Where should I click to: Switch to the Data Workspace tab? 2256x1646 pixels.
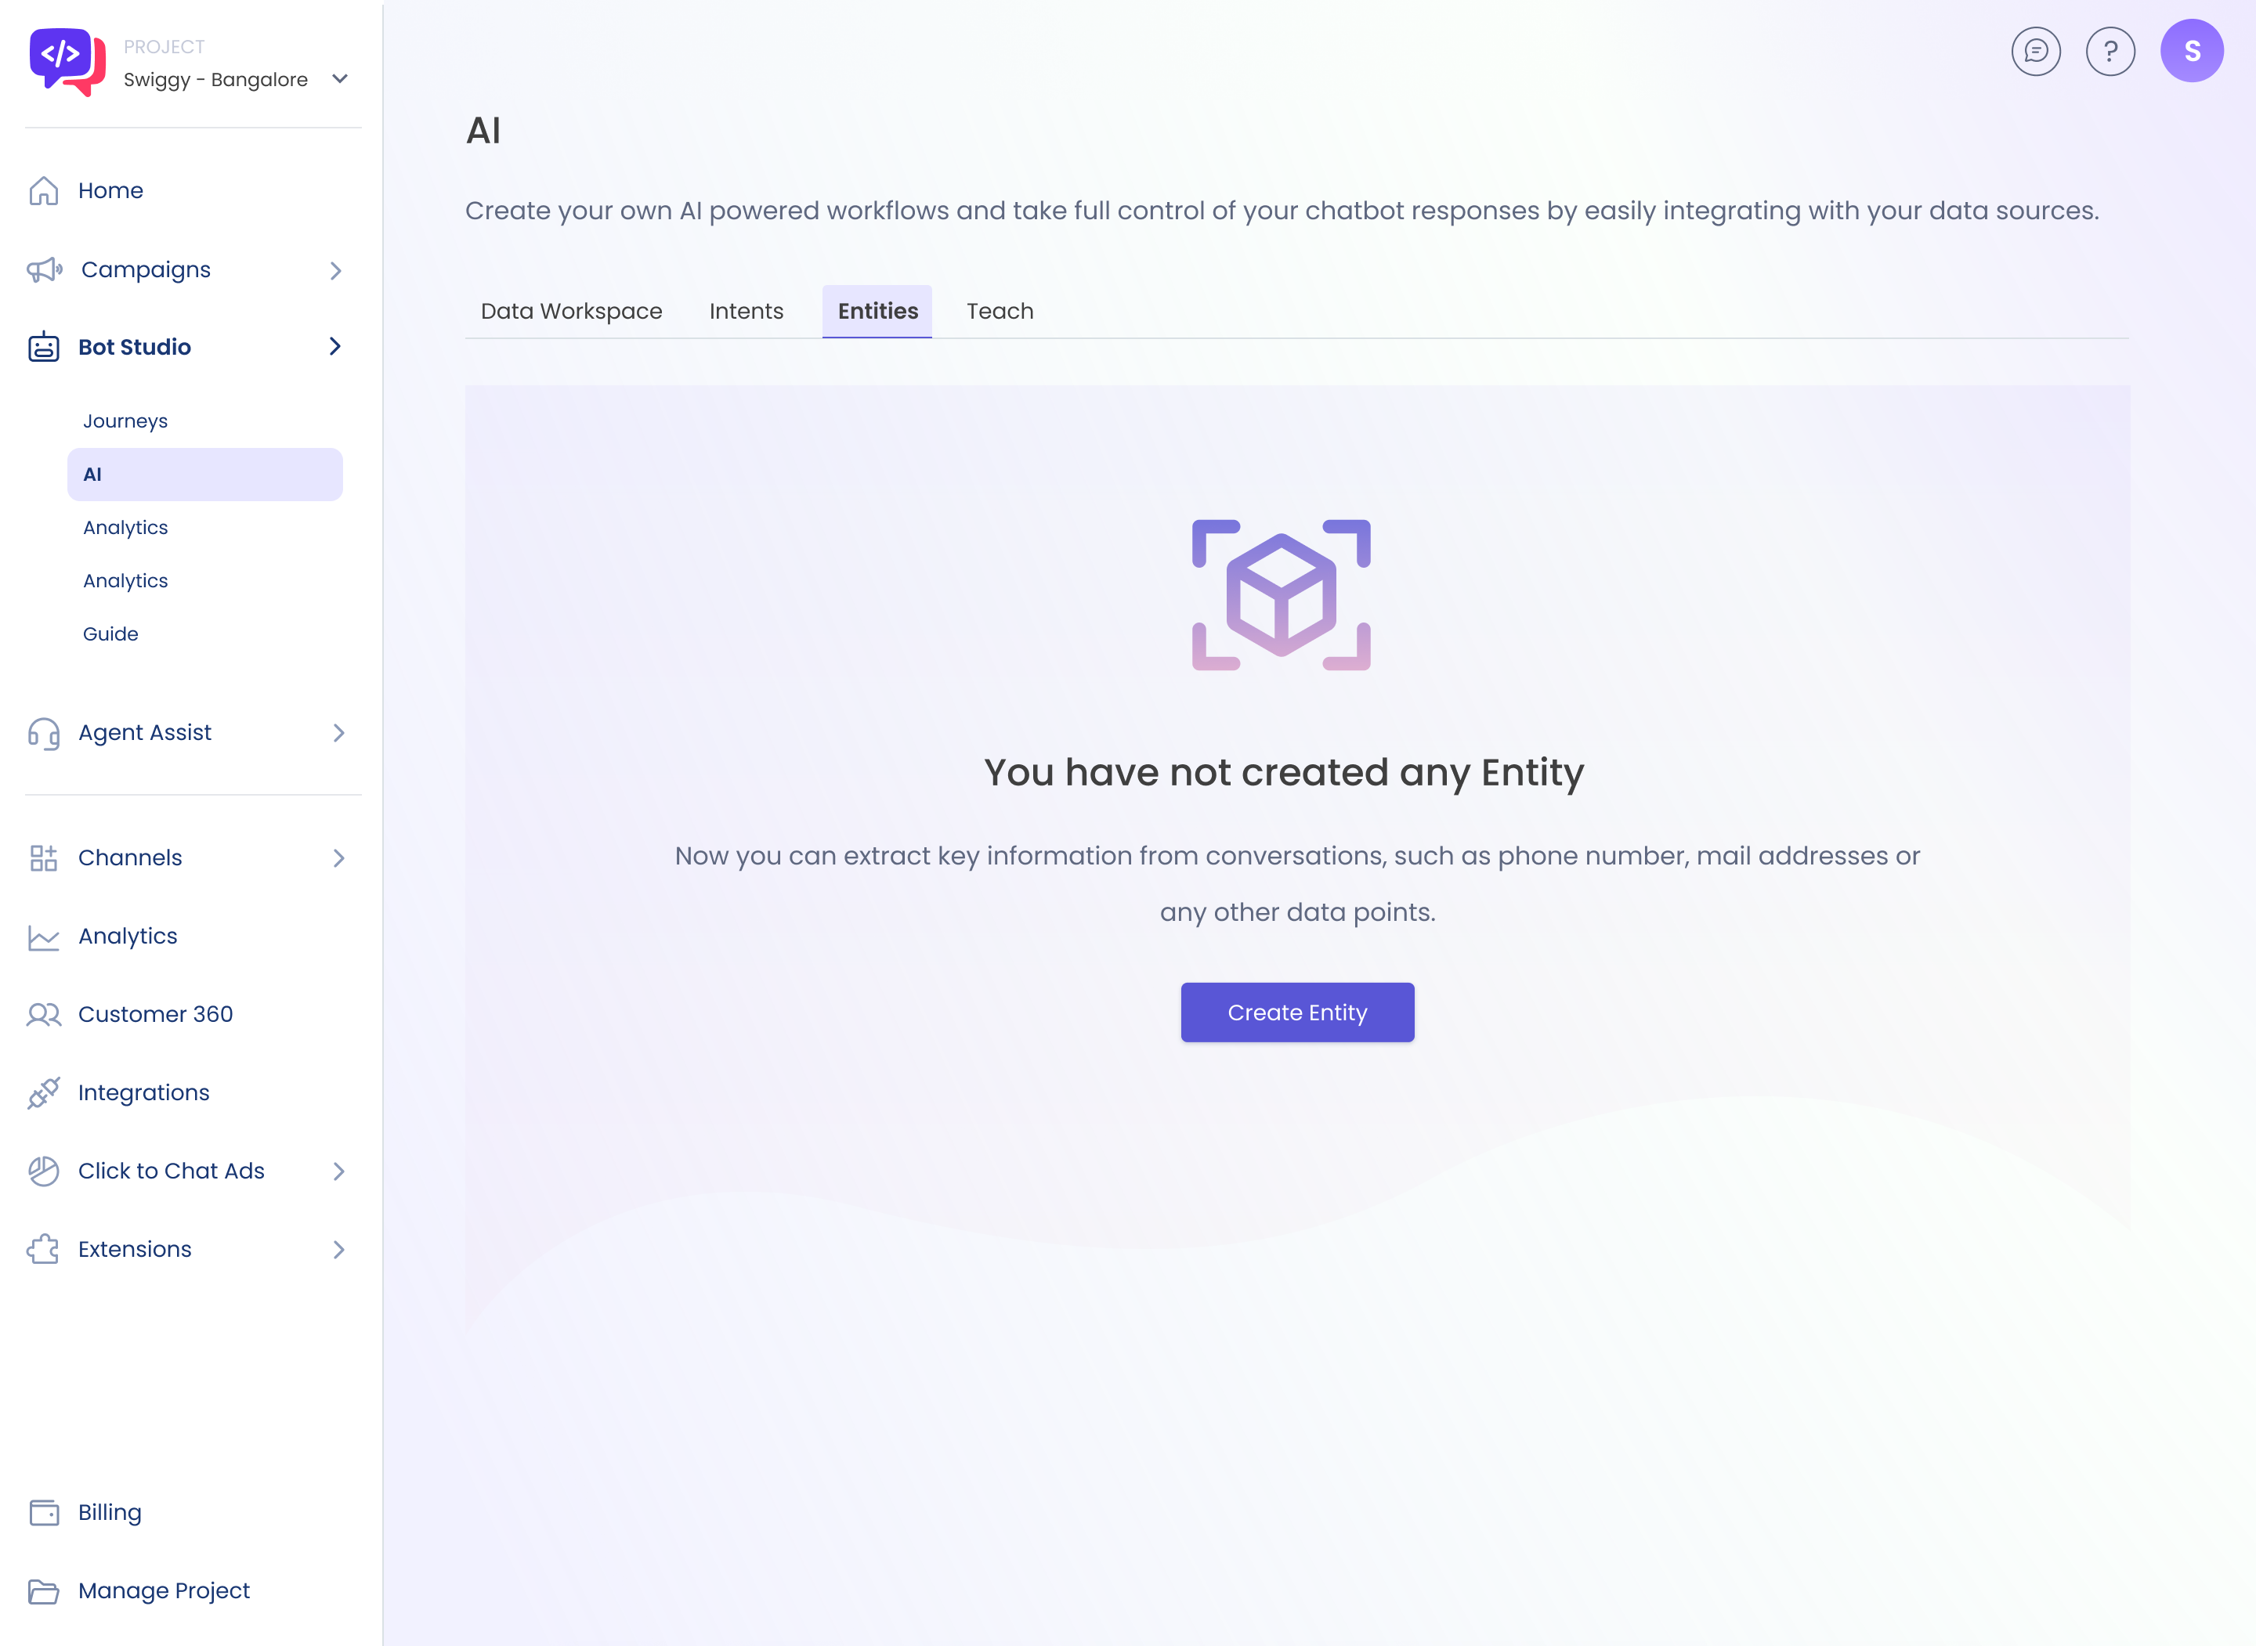tap(571, 312)
